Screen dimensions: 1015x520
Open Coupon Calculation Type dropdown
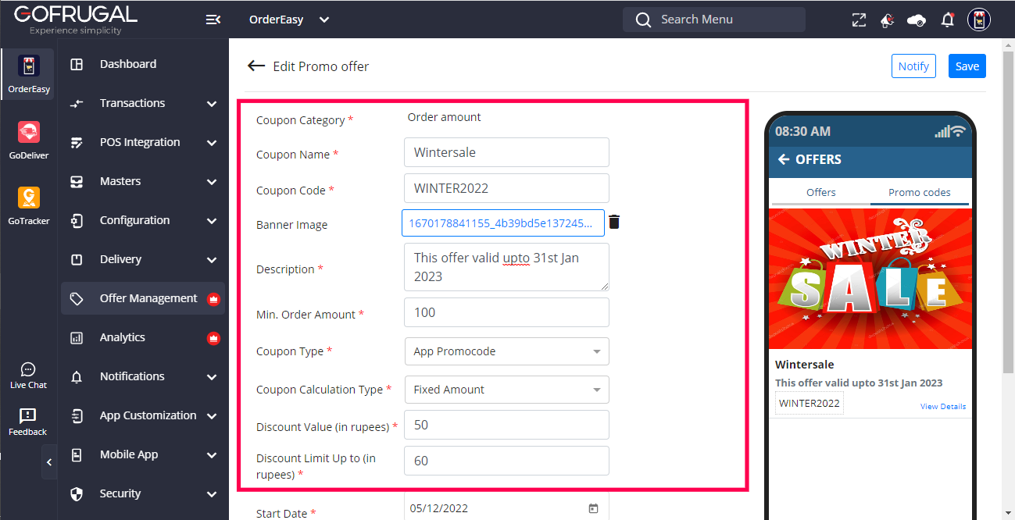tap(506, 390)
